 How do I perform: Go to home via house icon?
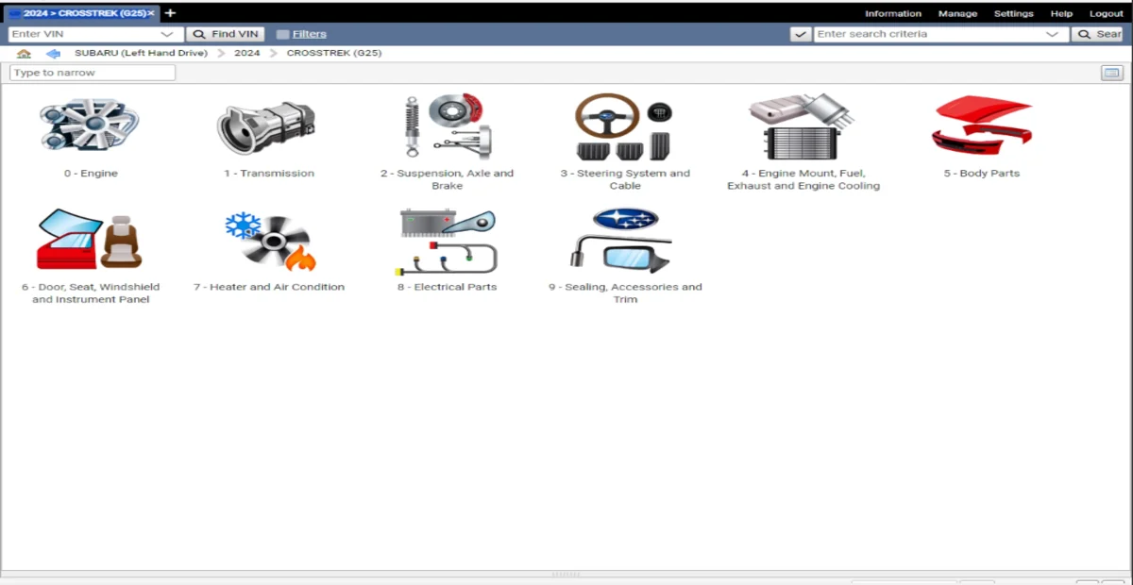pos(24,54)
